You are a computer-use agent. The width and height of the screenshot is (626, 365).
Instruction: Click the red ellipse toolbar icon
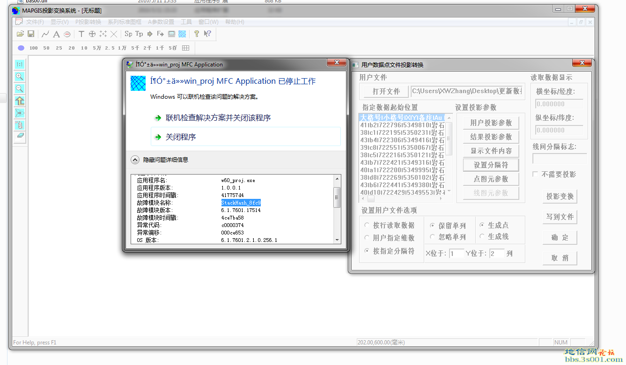[x=67, y=34]
